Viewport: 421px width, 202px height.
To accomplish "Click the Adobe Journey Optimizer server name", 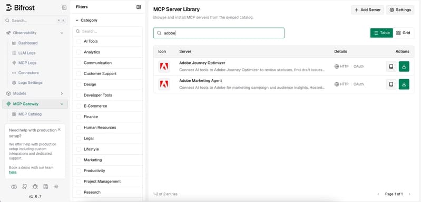I will click(x=202, y=63).
